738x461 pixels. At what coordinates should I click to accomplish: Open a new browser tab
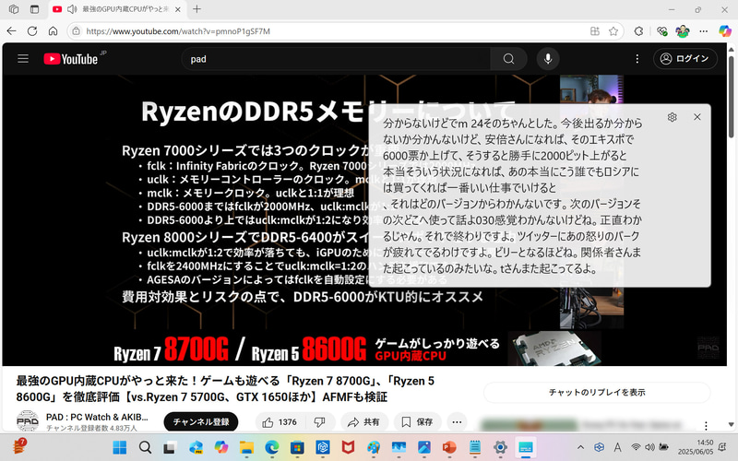click(196, 9)
